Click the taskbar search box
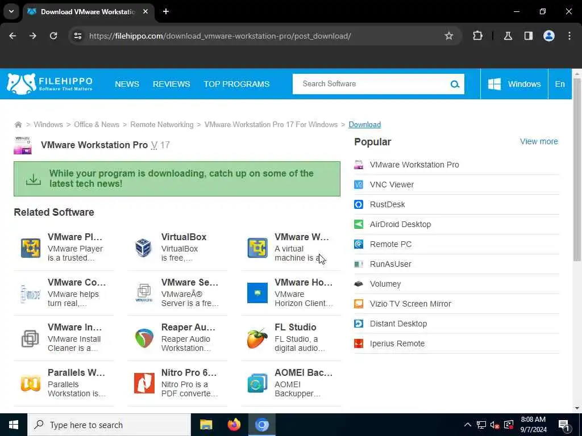This screenshot has width=582, height=436. click(109, 425)
